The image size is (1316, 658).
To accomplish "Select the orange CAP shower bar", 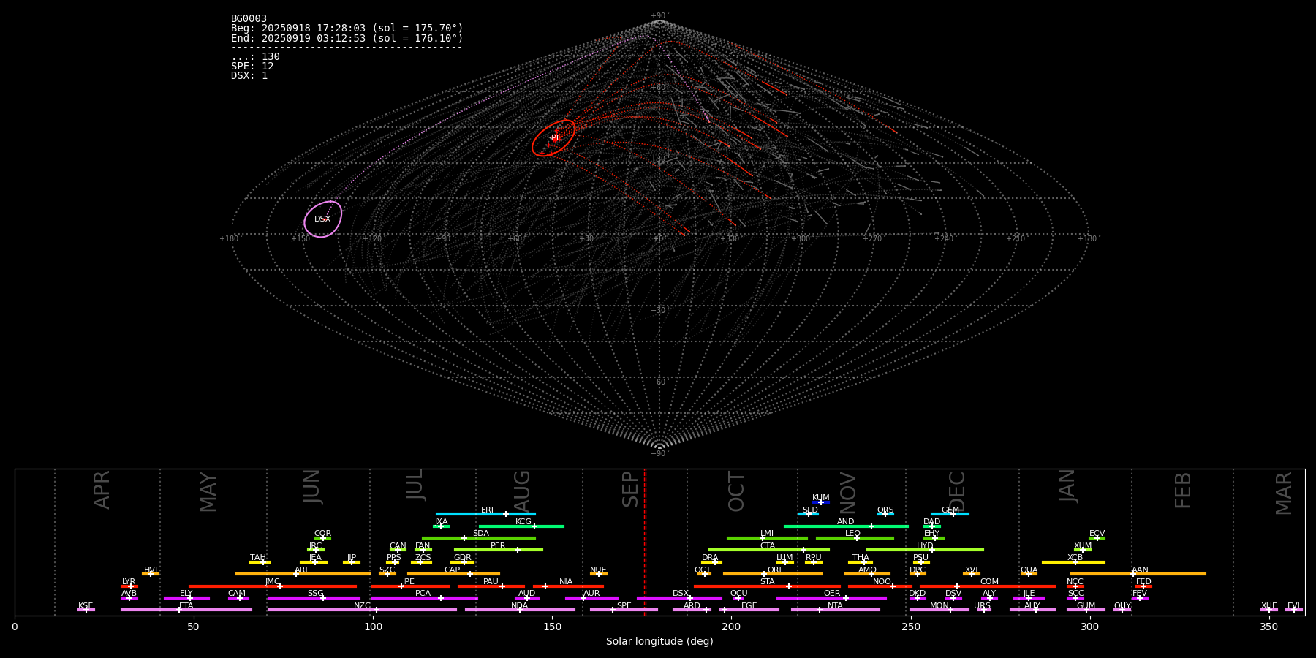I will [x=453, y=574].
